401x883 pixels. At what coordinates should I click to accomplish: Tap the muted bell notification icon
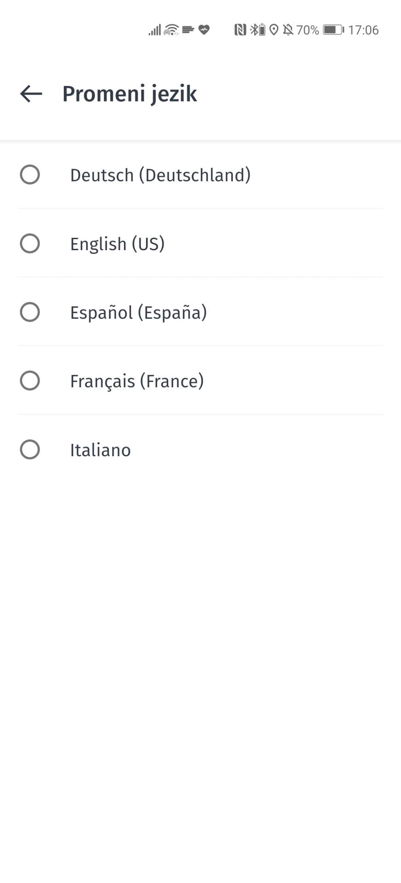pyautogui.click(x=288, y=30)
